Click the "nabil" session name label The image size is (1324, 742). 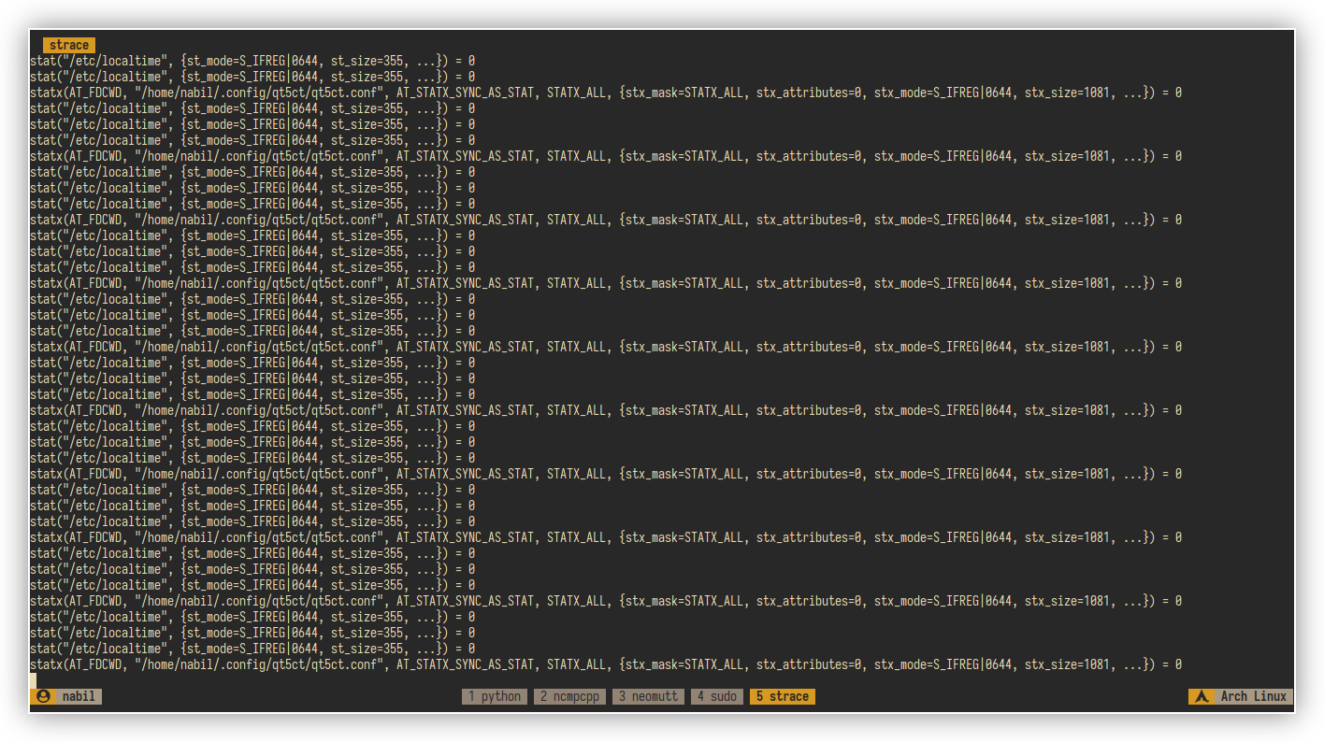pos(79,696)
